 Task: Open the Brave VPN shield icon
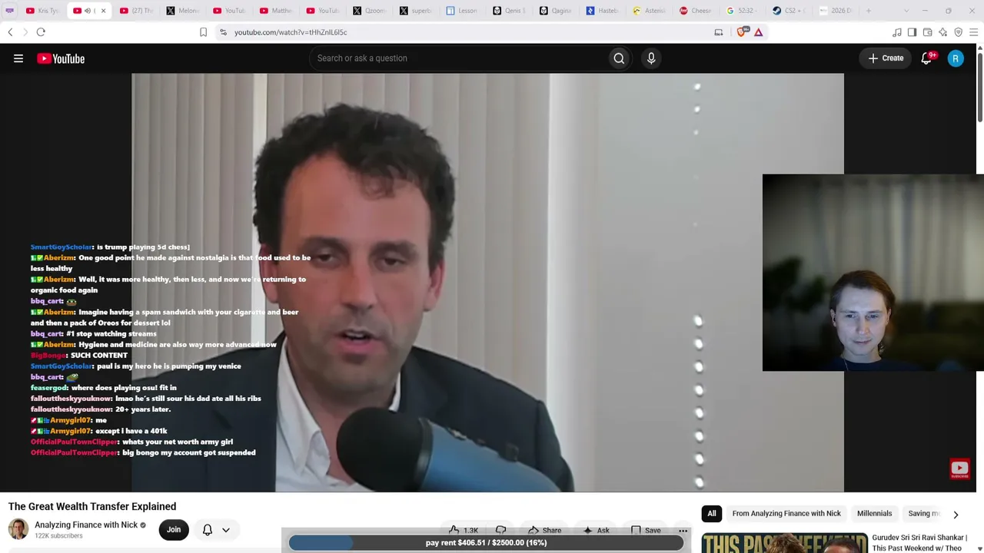(959, 32)
